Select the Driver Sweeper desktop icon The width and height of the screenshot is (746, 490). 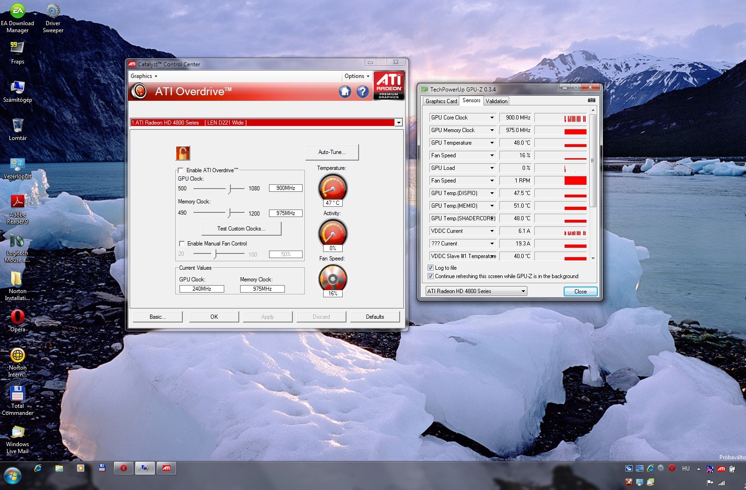[x=53, y=19]
